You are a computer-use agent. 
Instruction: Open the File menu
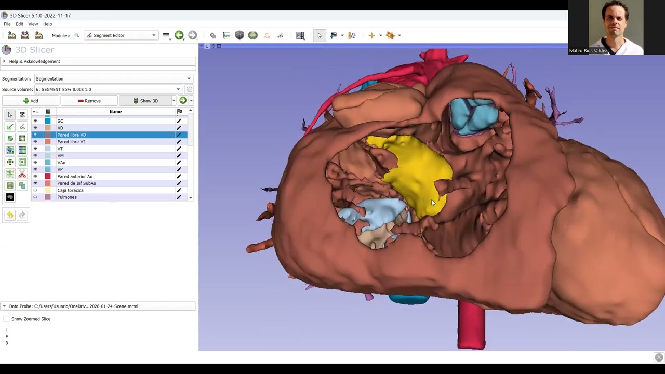tap(7, 24)
